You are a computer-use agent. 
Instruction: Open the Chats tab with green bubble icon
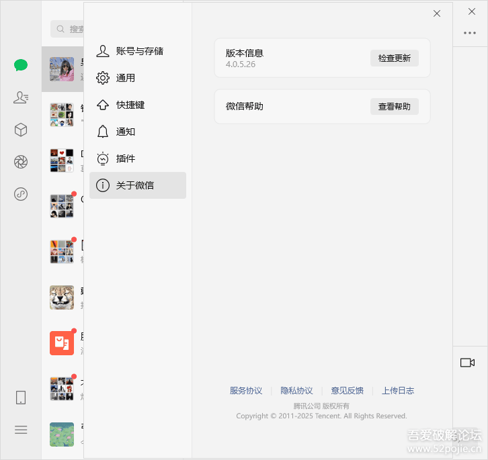[x=21, y=65]
